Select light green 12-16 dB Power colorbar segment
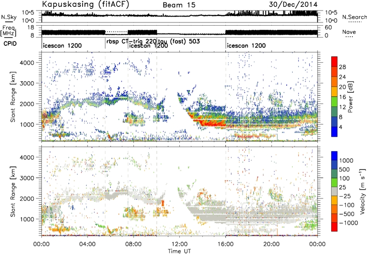This screenshot has height=254, width=367. click(x=334, y=102)
